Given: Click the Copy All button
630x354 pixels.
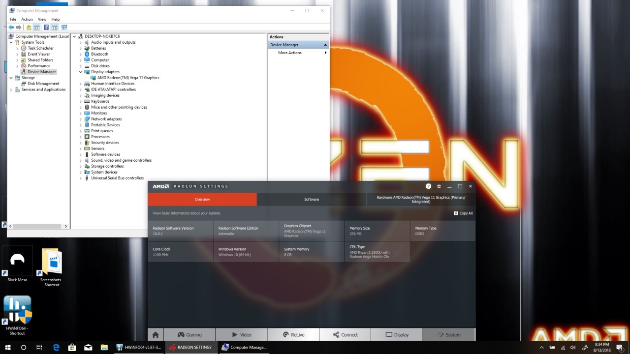Looking at the screenshot, I should click(463, 213).
